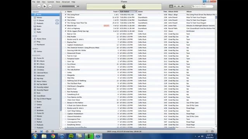
Task: Open TV Shows in the Library
Action: 40,20
